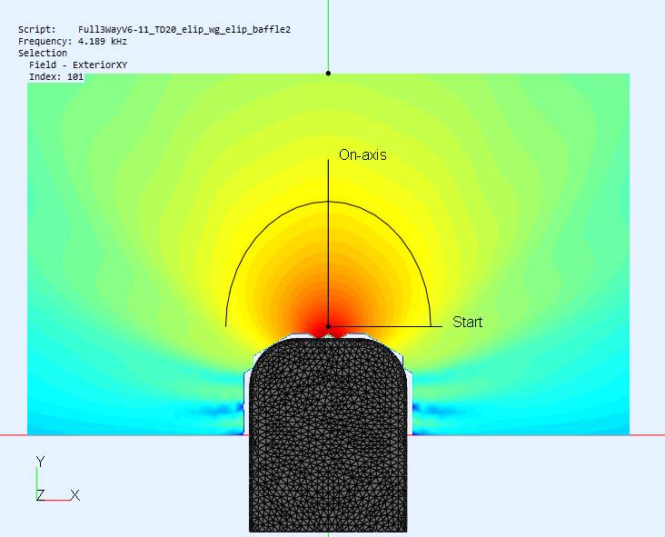Viewport: 665px width, 537px height.
Task: Click the frequency value 4.189 kHz
Action: (103, 42)
